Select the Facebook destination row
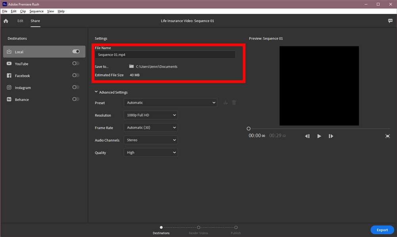 (44, 75)
